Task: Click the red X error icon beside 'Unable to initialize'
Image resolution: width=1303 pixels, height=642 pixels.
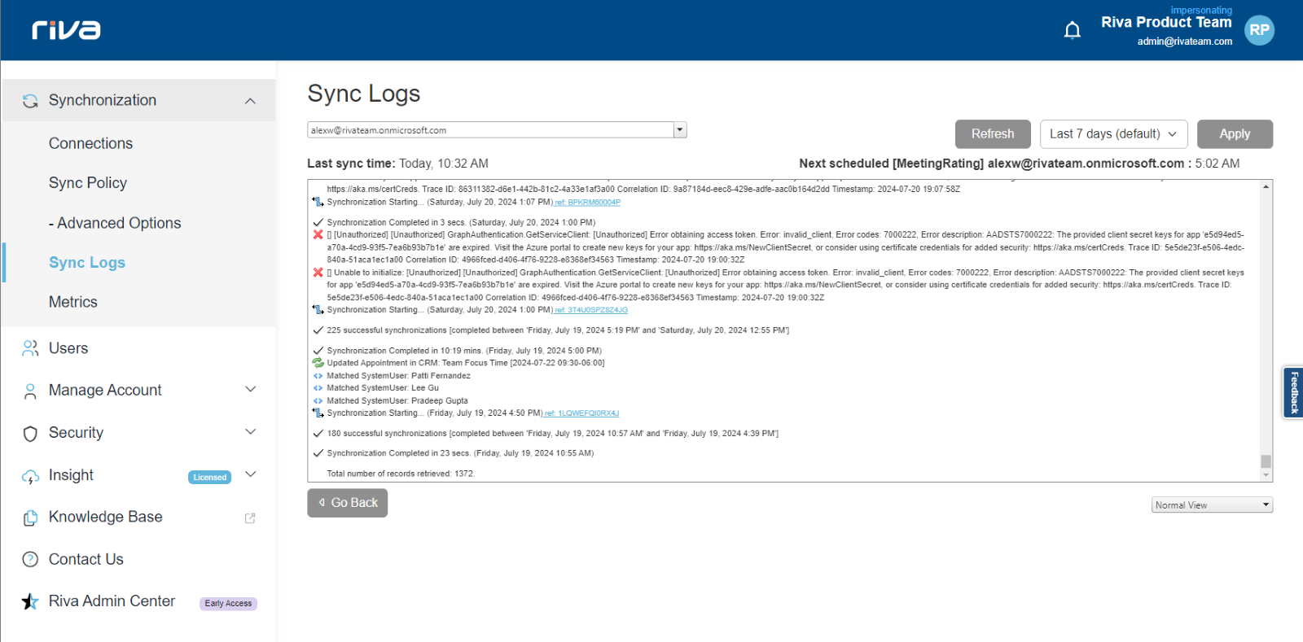Action: 318,273
